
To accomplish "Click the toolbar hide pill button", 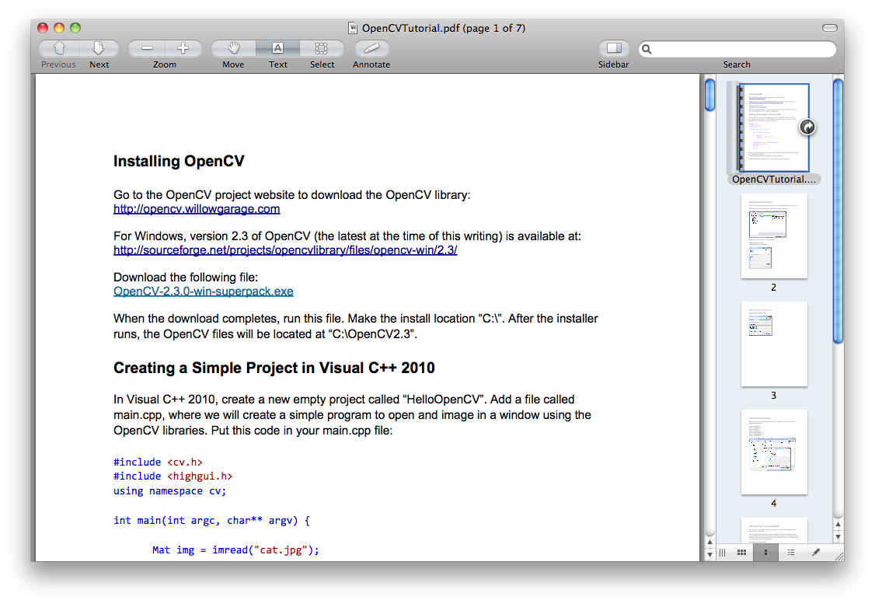I will pyautogui.click(x=830, y=28).
